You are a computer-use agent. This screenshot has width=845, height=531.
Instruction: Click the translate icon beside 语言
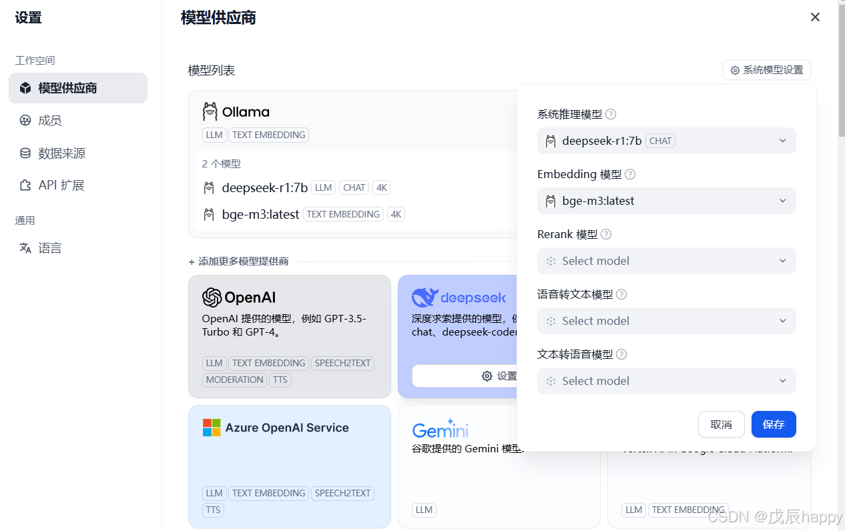click(25, 248)
